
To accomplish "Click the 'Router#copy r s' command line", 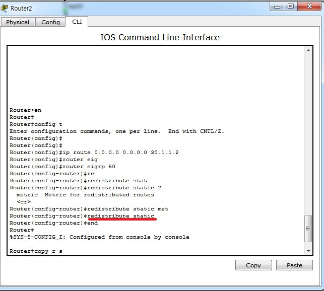I will [36, 251].
